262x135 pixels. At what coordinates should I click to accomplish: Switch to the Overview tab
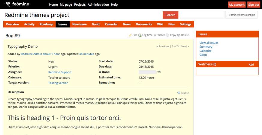[x=12, y=24]
